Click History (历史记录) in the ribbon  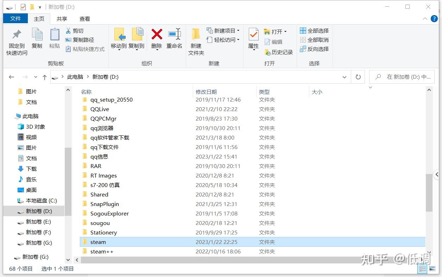tap(278, 52)
